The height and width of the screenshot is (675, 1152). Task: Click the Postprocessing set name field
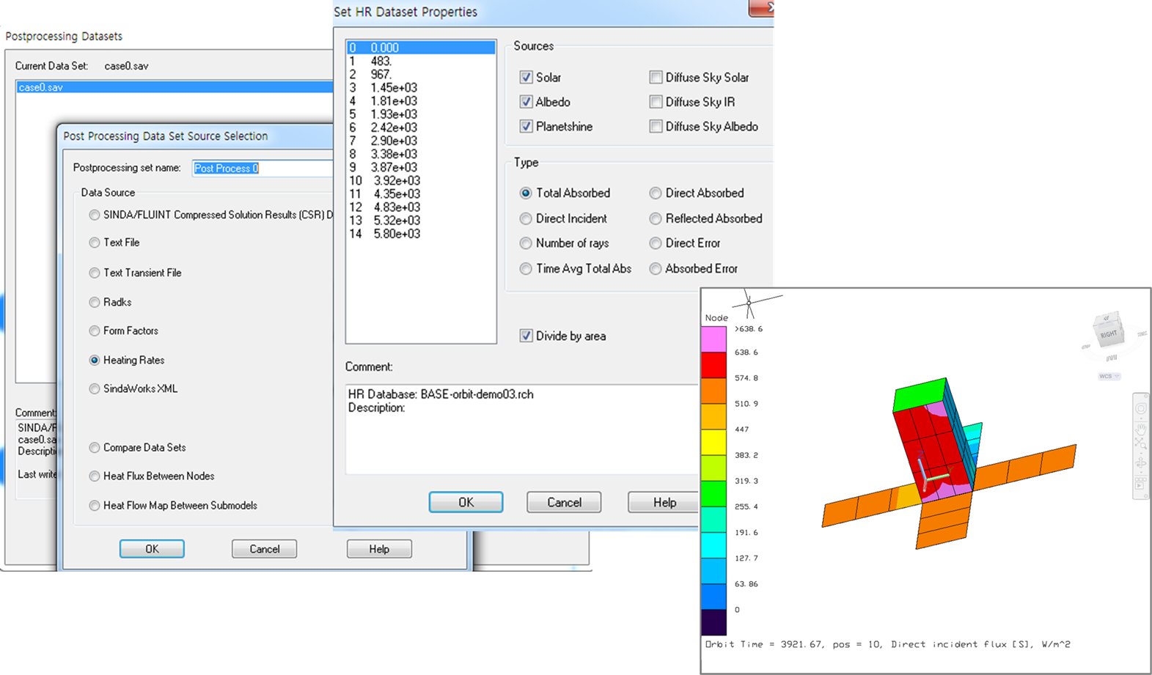click(x=263, y=168)
